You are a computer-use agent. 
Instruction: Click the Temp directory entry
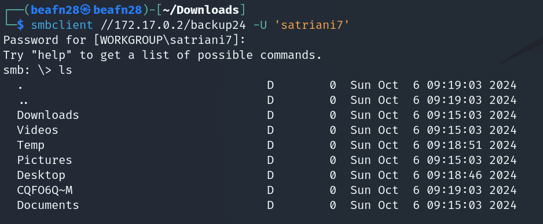(31, 145)
